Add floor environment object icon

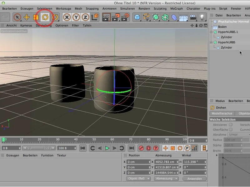[x=183, y=17]
